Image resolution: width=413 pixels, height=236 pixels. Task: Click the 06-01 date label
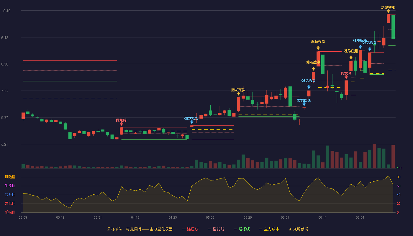pos(285,217)
